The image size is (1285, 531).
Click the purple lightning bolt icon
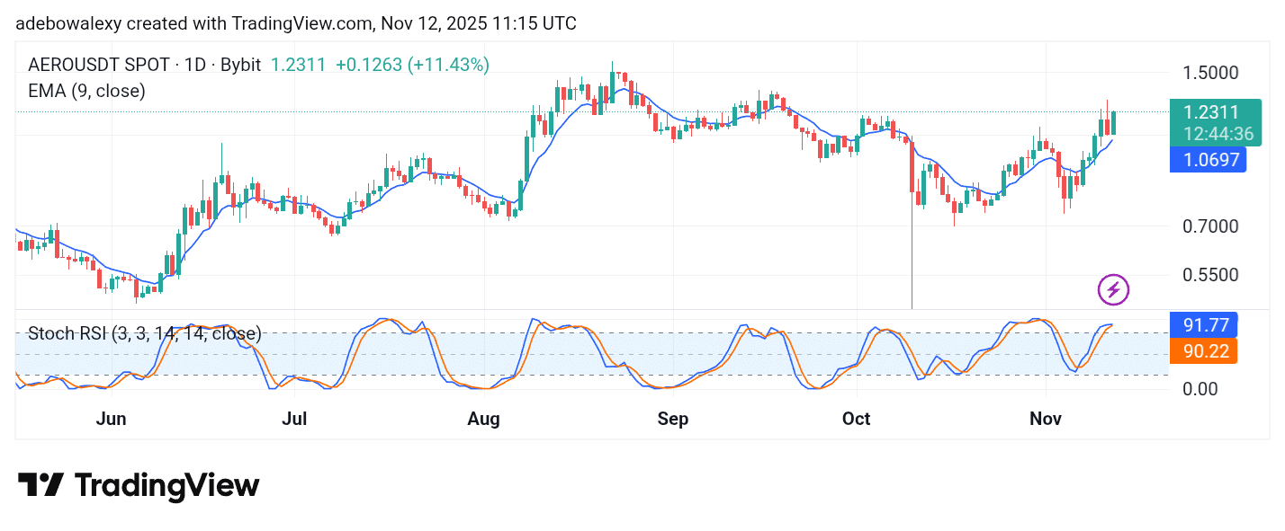pos(1113,289)
